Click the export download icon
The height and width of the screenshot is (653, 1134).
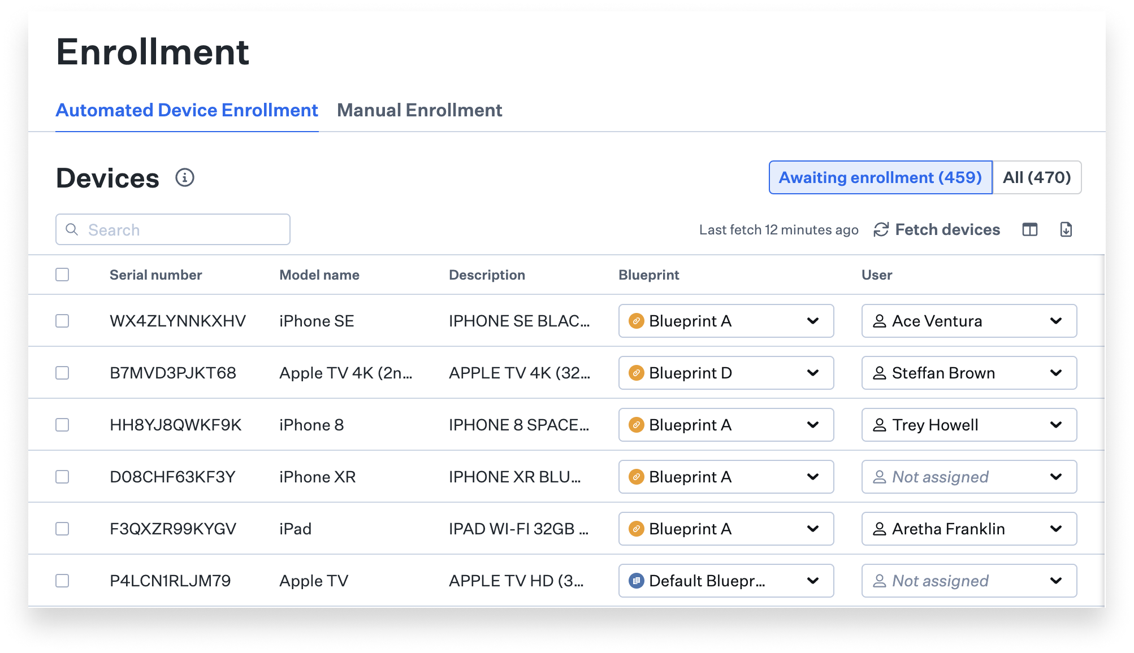click(1066, 229)
